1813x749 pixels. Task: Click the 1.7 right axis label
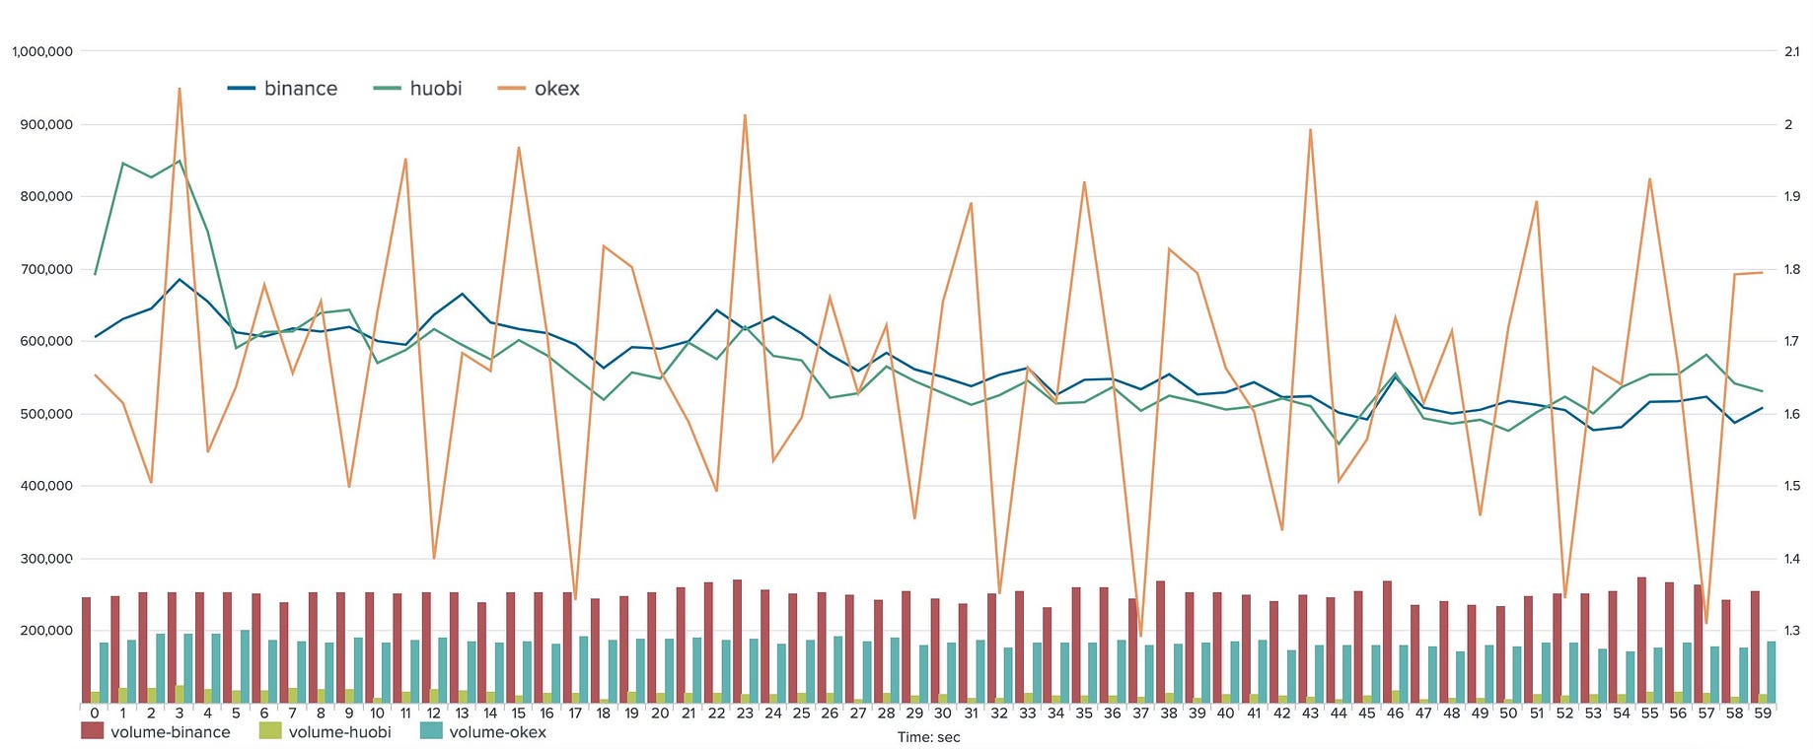(x=1792, y=341)
